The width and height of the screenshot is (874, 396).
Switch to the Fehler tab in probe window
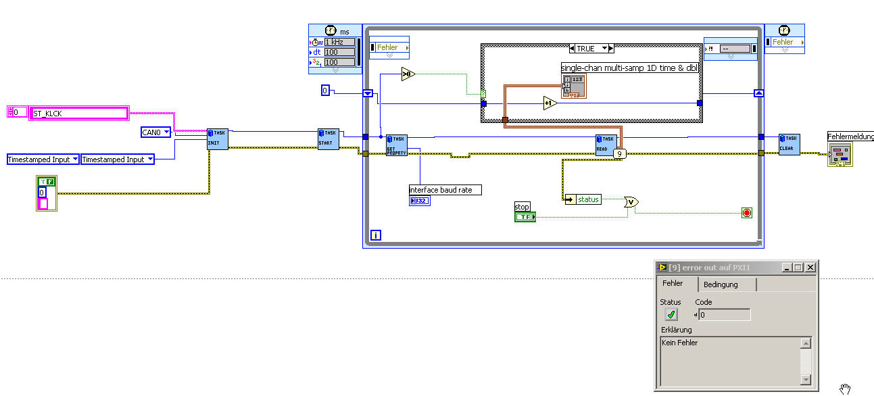[673, 284]
